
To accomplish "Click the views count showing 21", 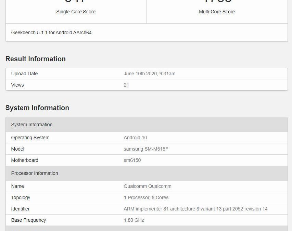I will pyautogui.click(x=126, y=85).
